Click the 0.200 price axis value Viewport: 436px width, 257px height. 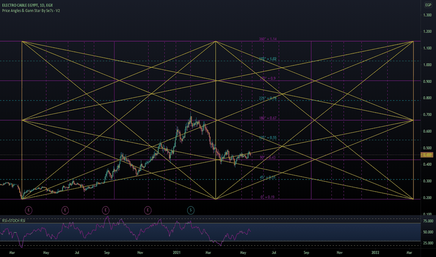(x=428, y=198)
